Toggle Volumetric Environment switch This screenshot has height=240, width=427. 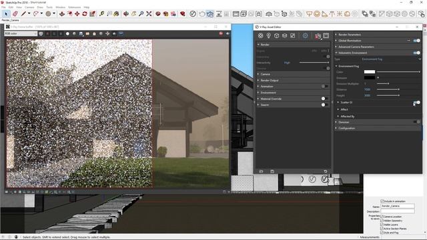click(416, 53)
